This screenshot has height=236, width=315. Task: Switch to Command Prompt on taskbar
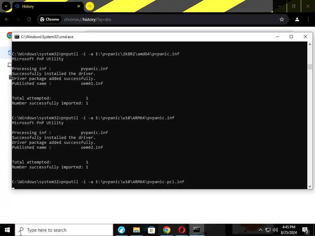click(197, 230)
